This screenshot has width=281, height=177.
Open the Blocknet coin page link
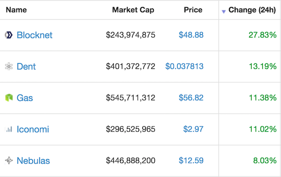point(34,35)
